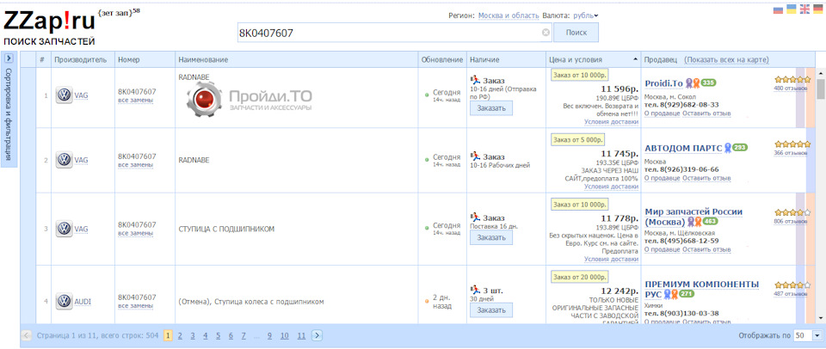Click award ribbon next to АВТОДОМ ПАРТС

point(728,148)
